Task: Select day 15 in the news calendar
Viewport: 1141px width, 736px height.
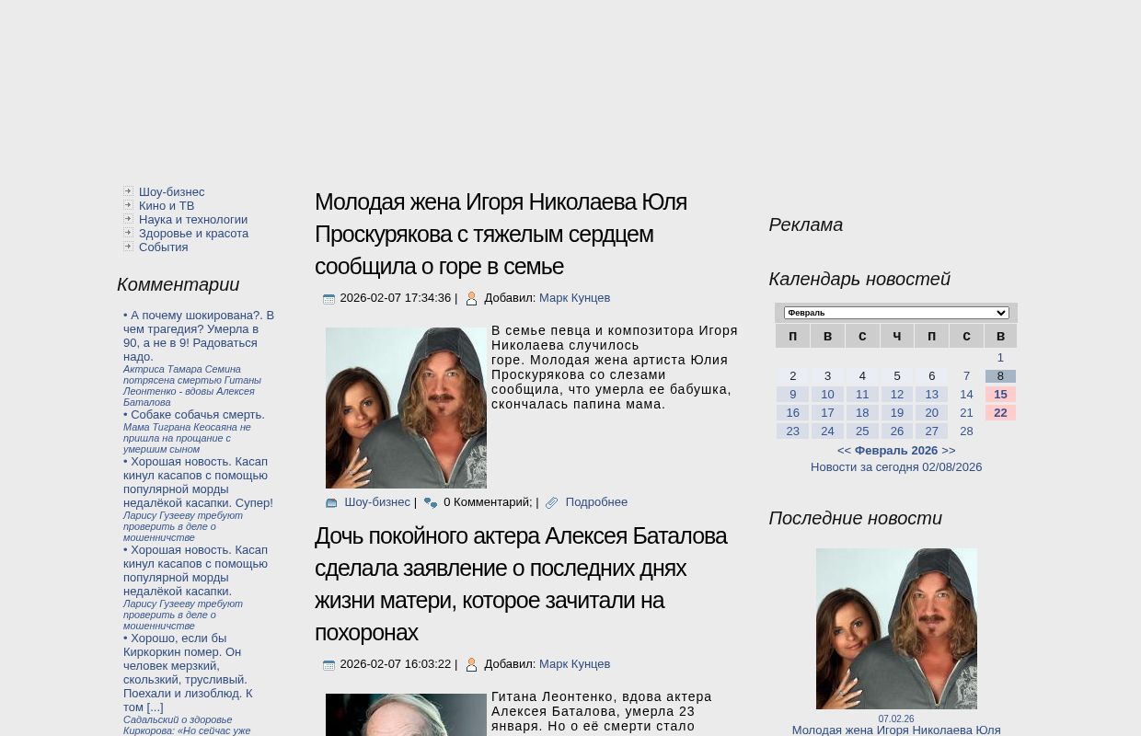Action: pyautogui.click(x=1000, y=395)
